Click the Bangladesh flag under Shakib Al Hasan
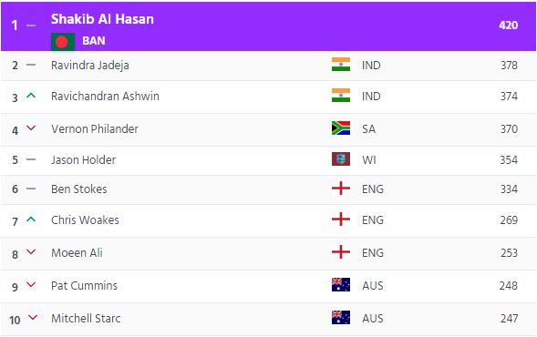 63,42
